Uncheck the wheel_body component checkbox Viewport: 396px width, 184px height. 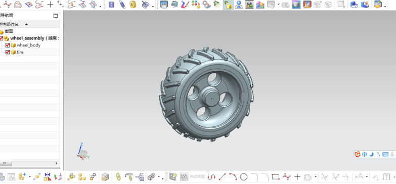click(x=8, y=45)
